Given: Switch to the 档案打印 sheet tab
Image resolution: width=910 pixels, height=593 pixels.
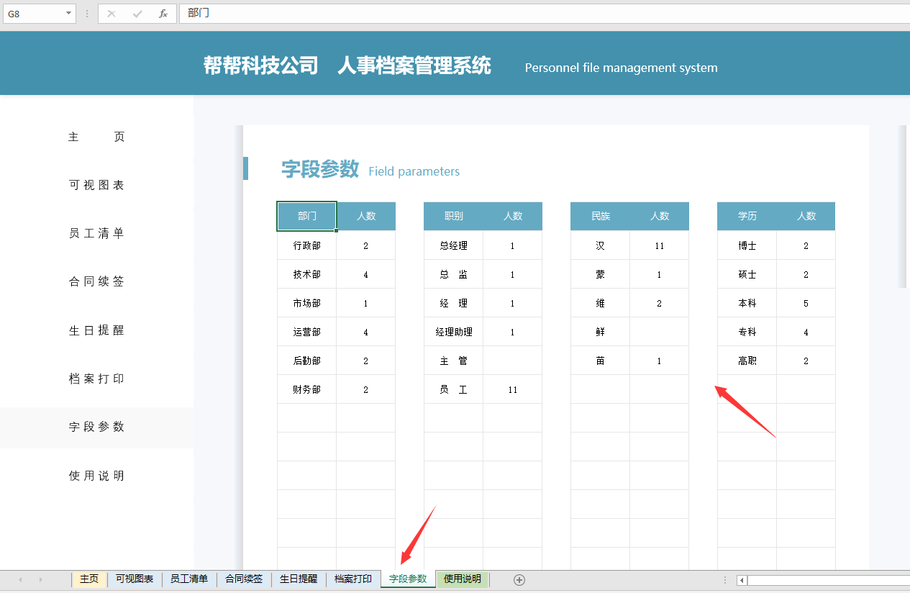Looking at the screenshot, I should click(353, 579).
